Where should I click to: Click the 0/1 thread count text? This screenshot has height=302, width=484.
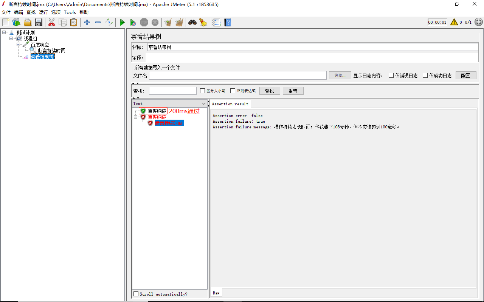point(468,22)
